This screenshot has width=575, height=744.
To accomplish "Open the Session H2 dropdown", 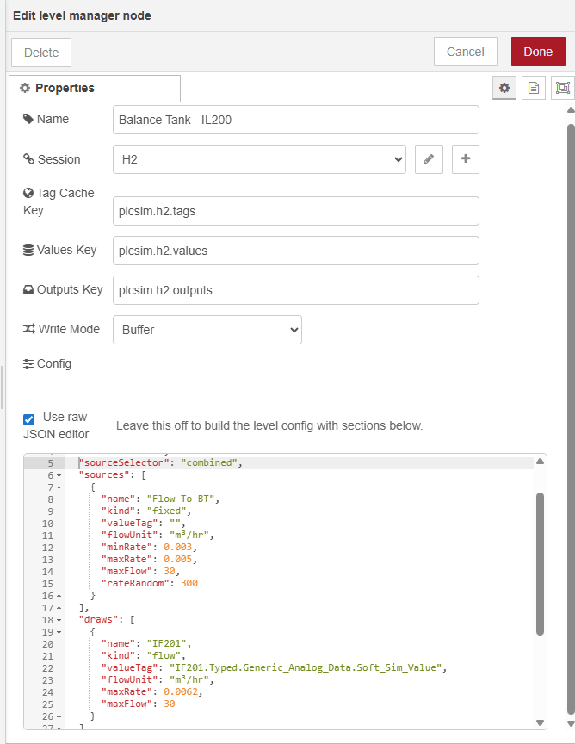I will coord(259,159).
